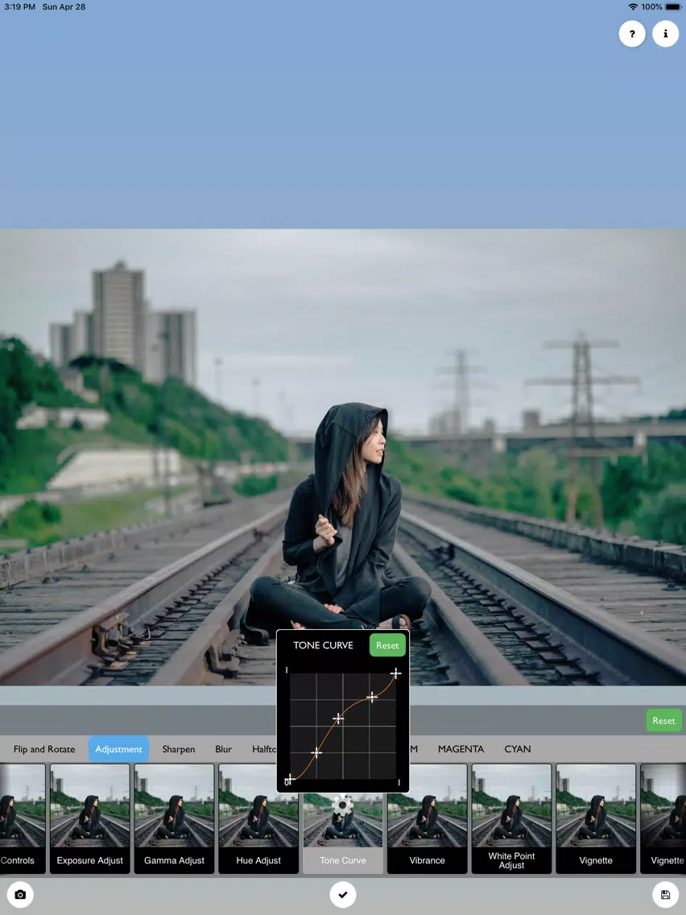The width and height of the screenshot is (686, 915).
Task: Click the lower-left-middle tone curve control point
Action: click(x=316, y=753)
